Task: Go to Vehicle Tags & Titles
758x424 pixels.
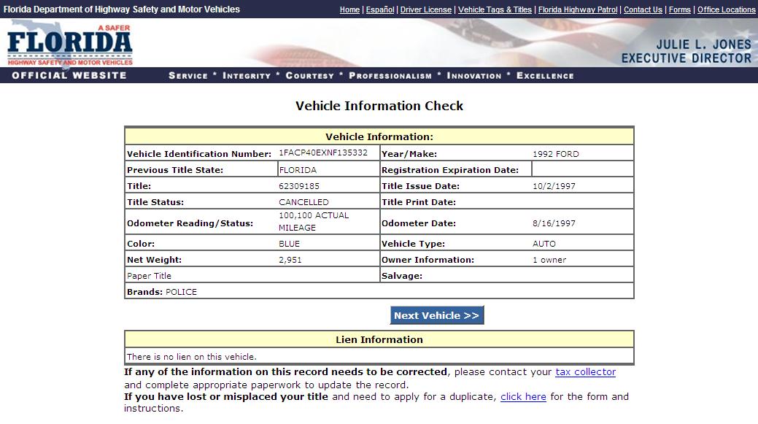Action: (x=495, y=9)
